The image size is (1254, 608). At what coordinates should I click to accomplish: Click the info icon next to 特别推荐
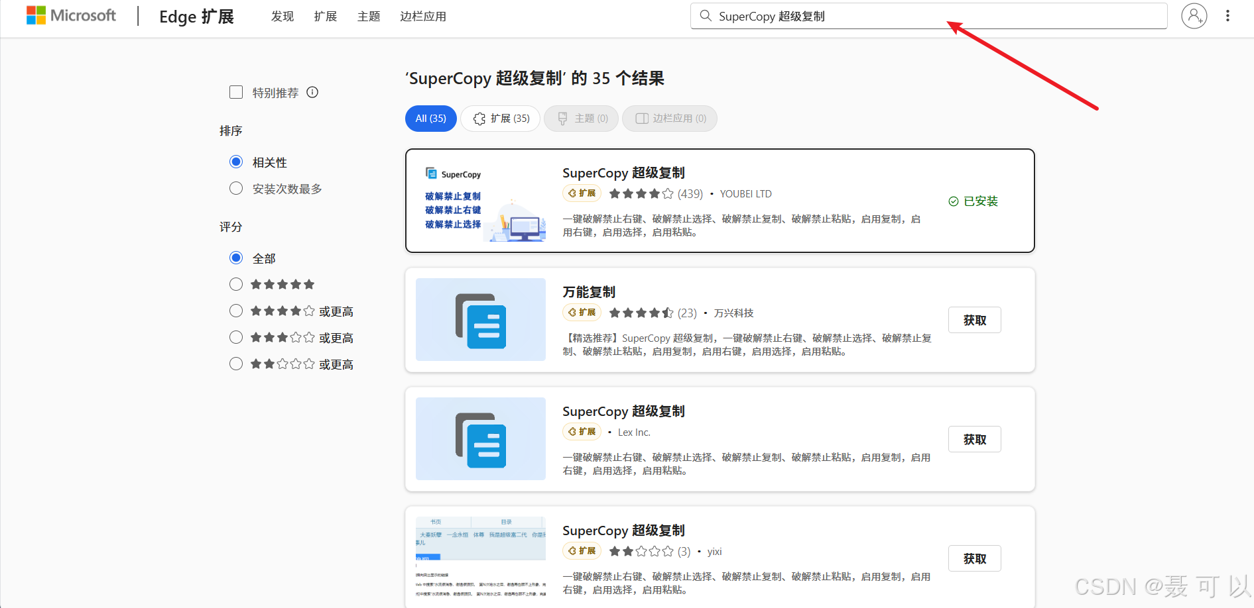312,92
